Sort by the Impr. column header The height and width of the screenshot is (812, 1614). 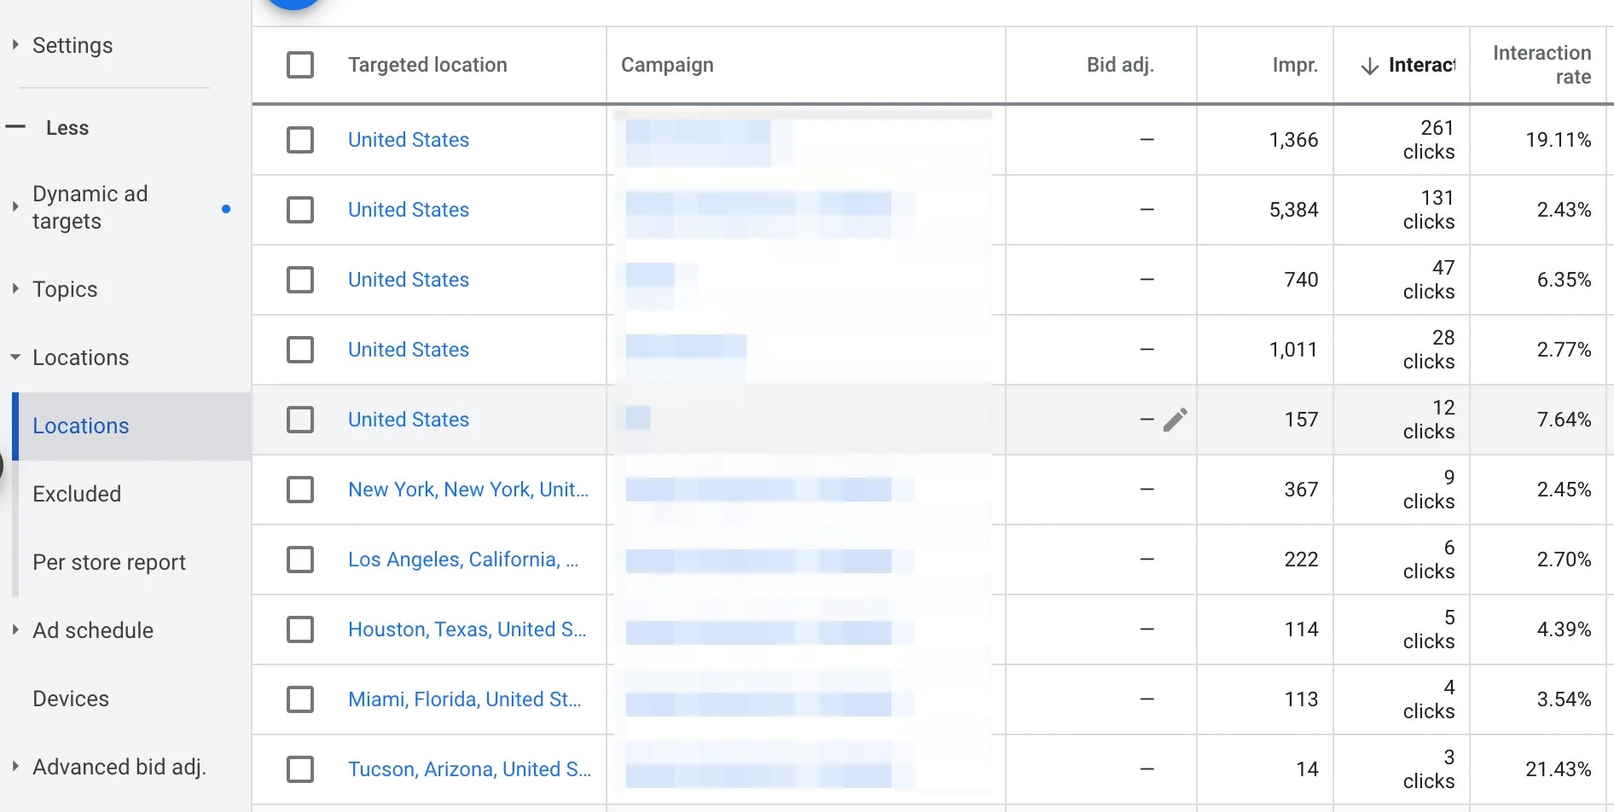tap(1294, 65)
